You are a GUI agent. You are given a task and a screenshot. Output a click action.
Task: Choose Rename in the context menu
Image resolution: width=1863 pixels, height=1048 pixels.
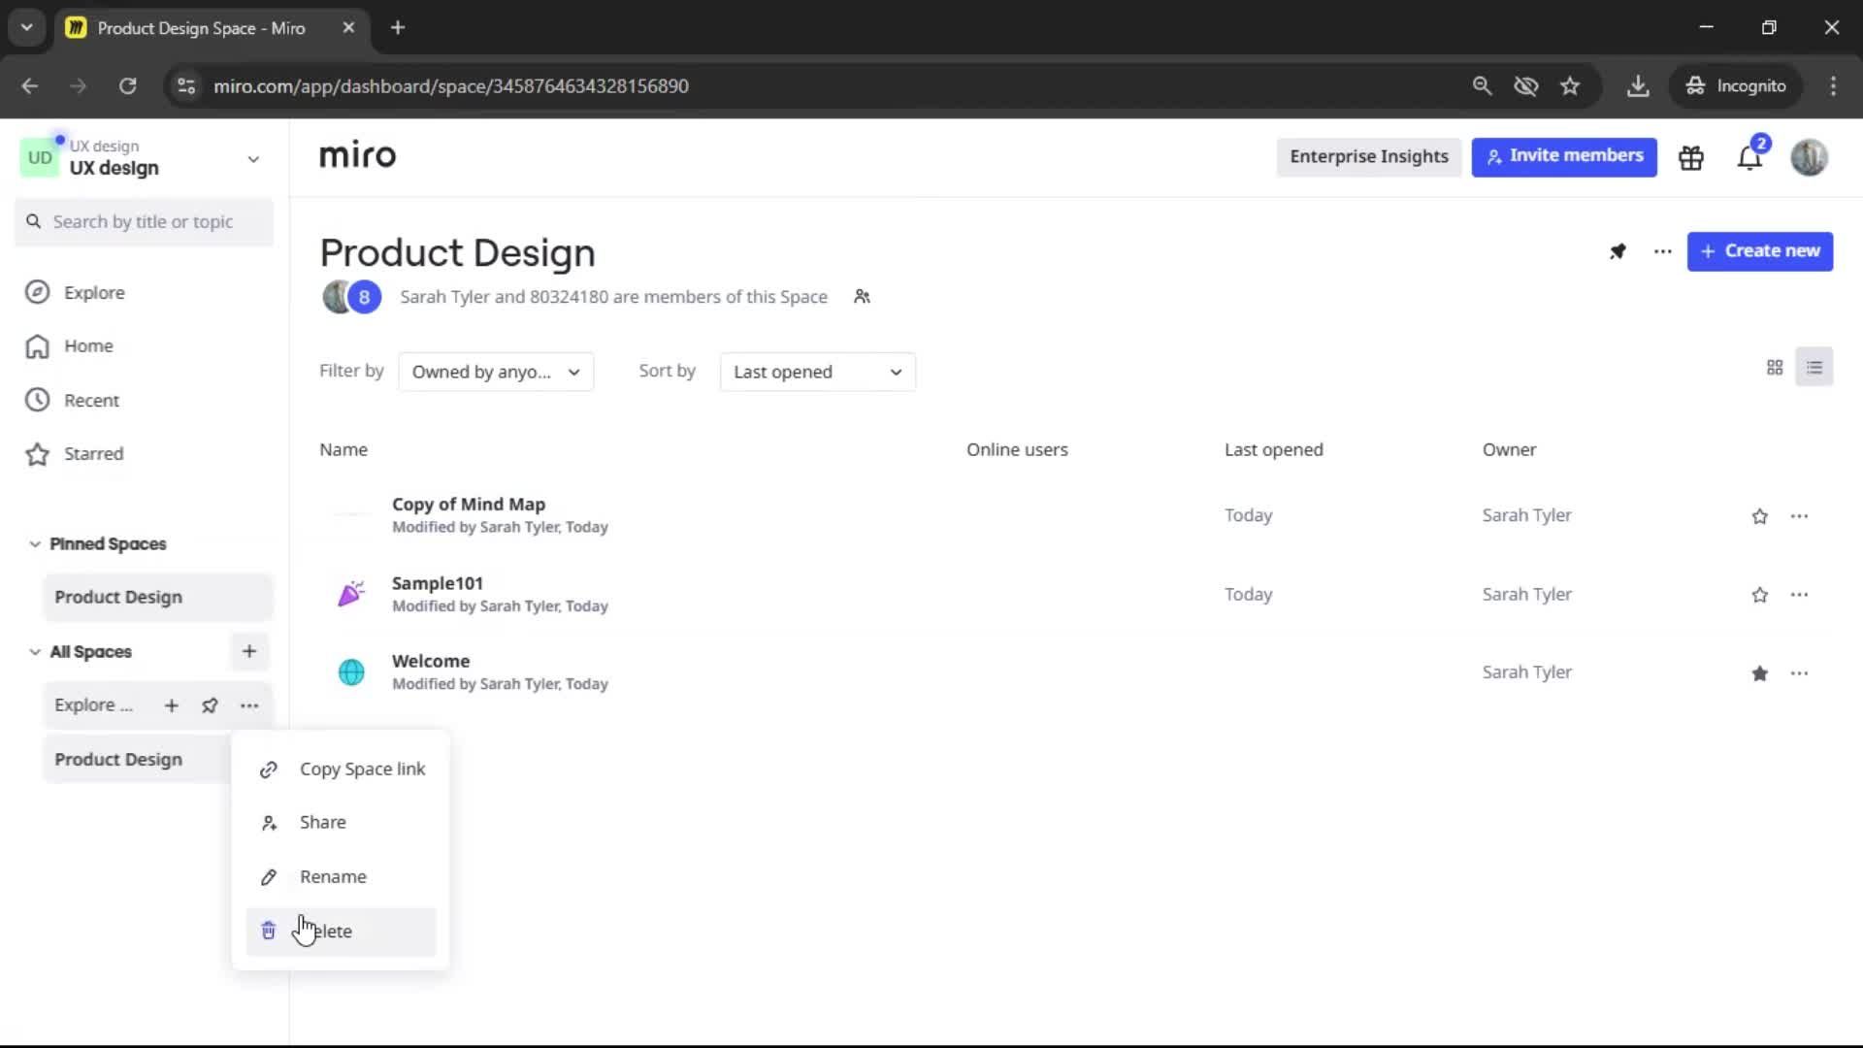pos(341,877)
